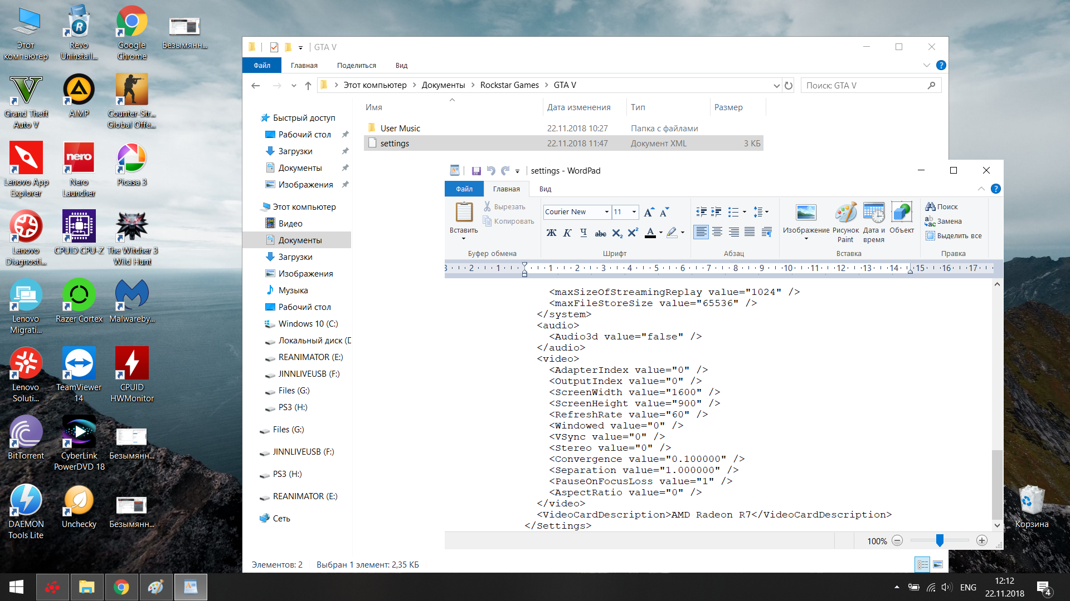
Task: Open the WordPad Файл menu
Action: coord(464,189)
